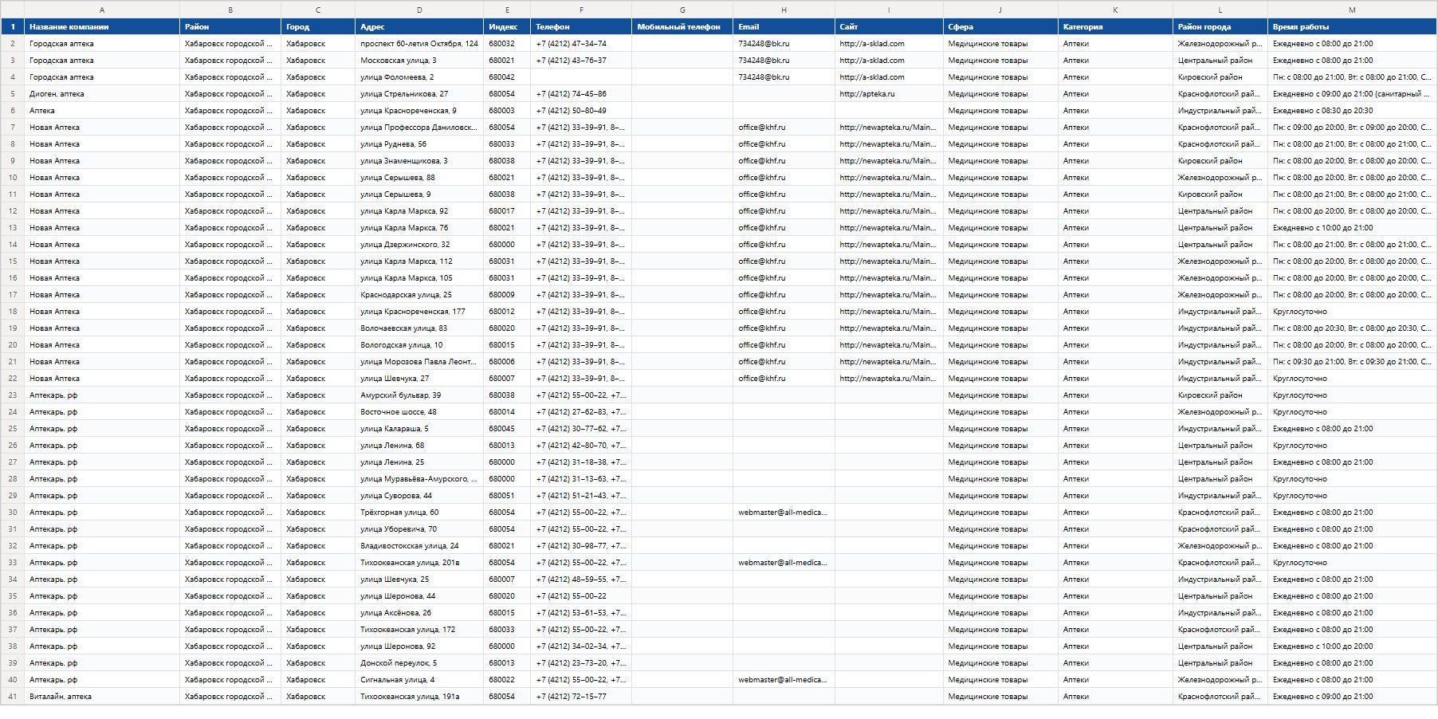Select address 'Московская улица, 3'
1438x719 pixels.
coord(419,61)
